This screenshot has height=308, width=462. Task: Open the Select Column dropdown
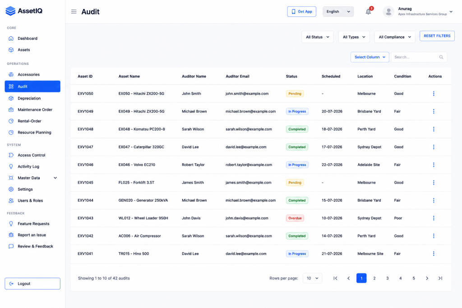click(370, 57)
